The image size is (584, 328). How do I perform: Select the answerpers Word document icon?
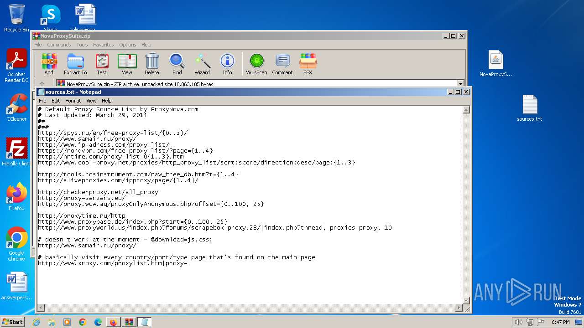coord(16,286)
